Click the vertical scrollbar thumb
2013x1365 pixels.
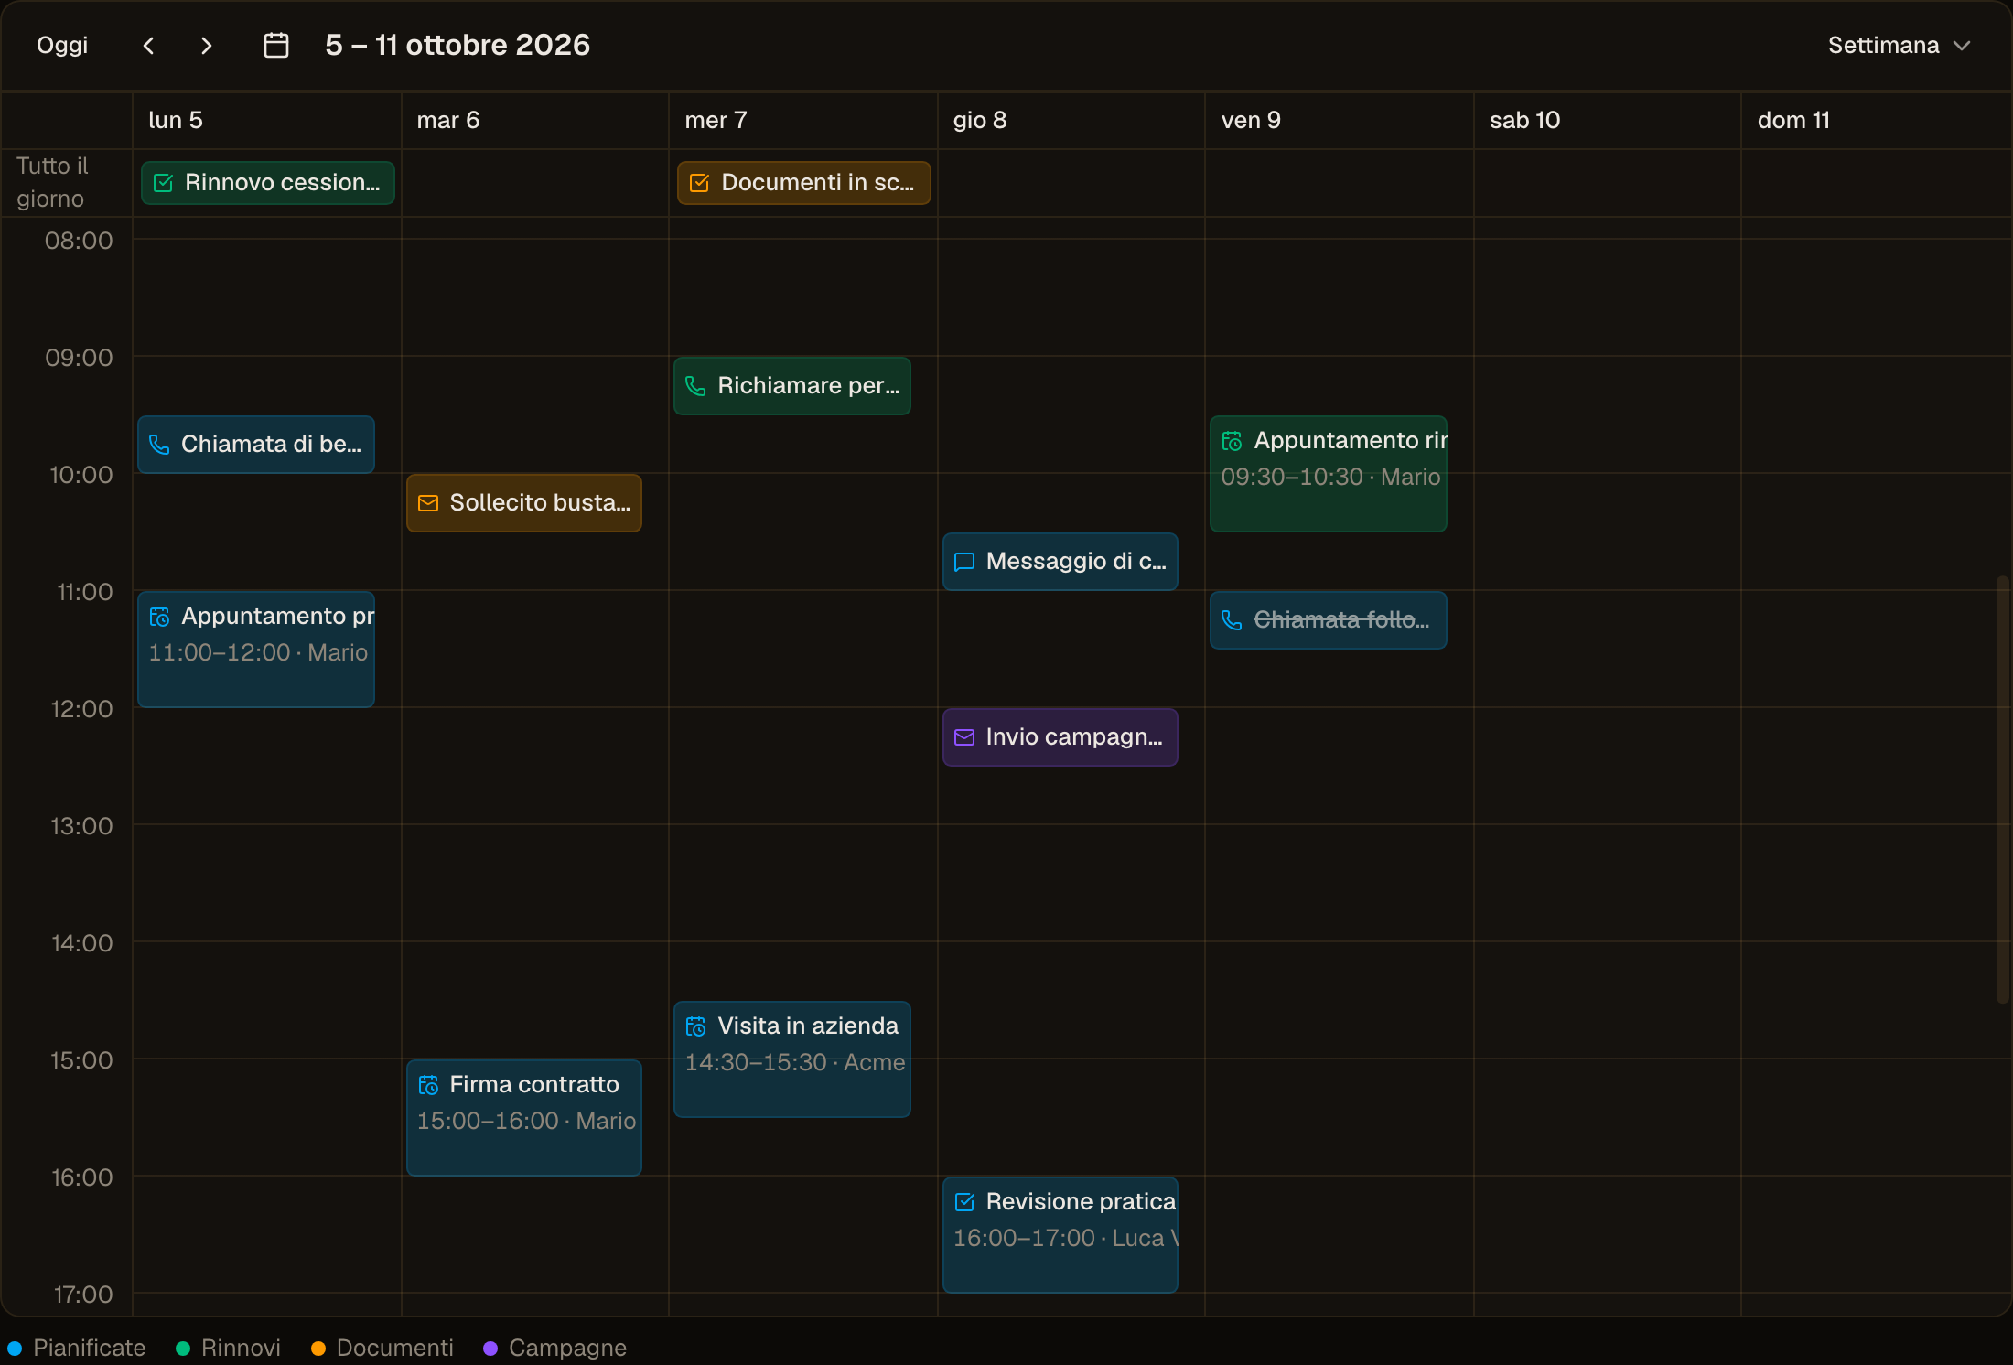pos(2002,790)
